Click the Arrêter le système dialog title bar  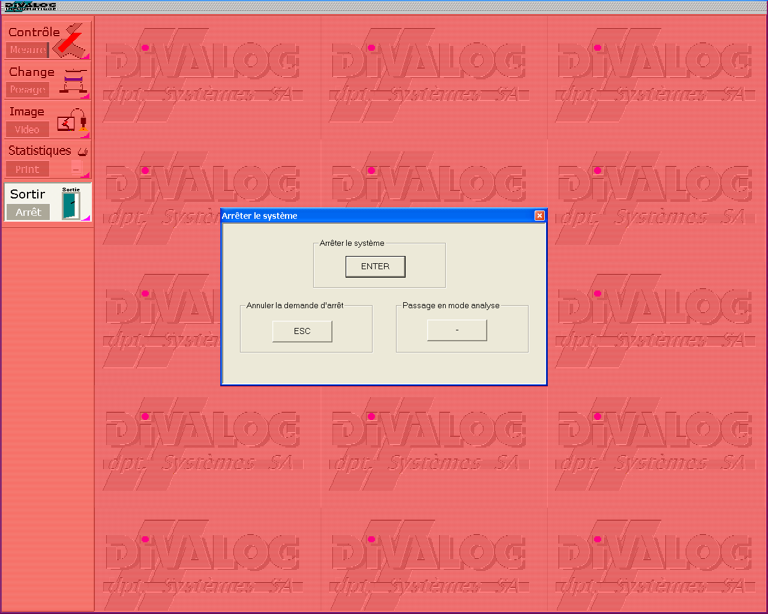tap(384, 216)
